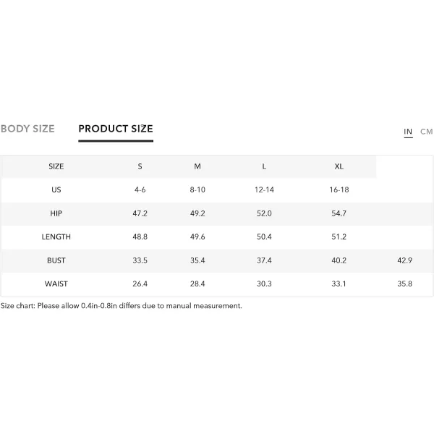Screen dimensions: 434x434
Task: Toggle units to IN
Action: [x=408, y=132]
